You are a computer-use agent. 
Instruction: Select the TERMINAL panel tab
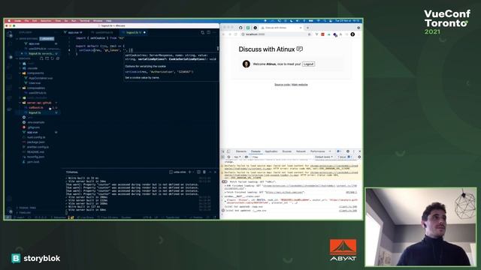[72, 172]
